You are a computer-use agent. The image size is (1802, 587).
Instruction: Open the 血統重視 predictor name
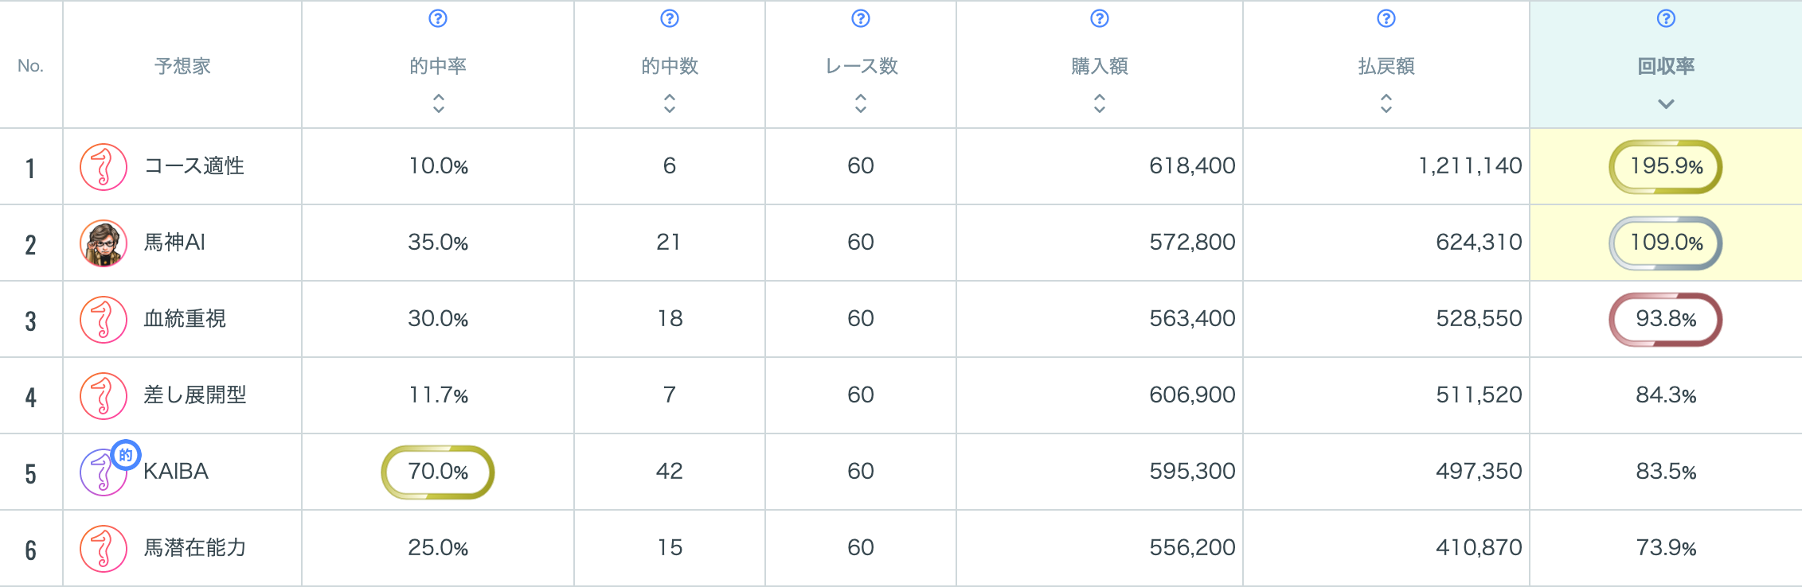[185, 319]
